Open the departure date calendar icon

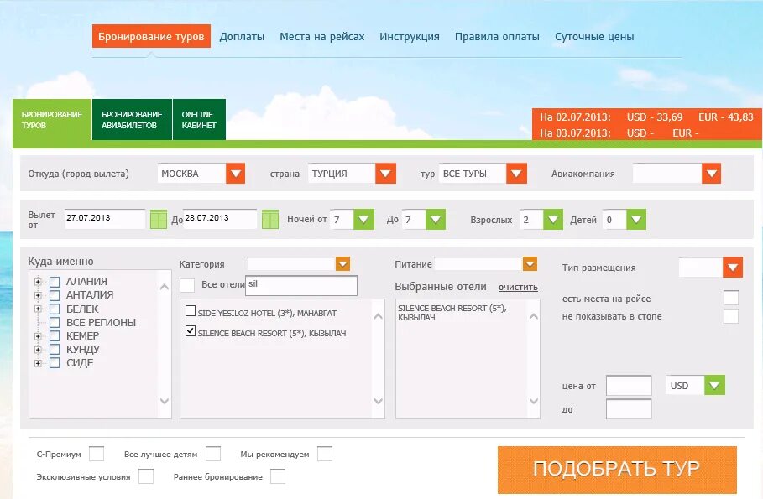click(x=158, y=220)
